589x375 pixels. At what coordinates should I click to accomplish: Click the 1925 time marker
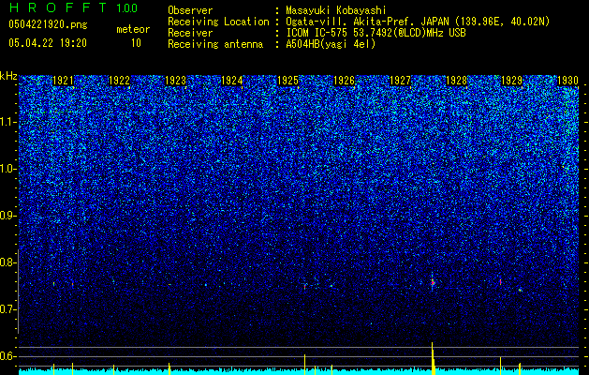(287, 81)
